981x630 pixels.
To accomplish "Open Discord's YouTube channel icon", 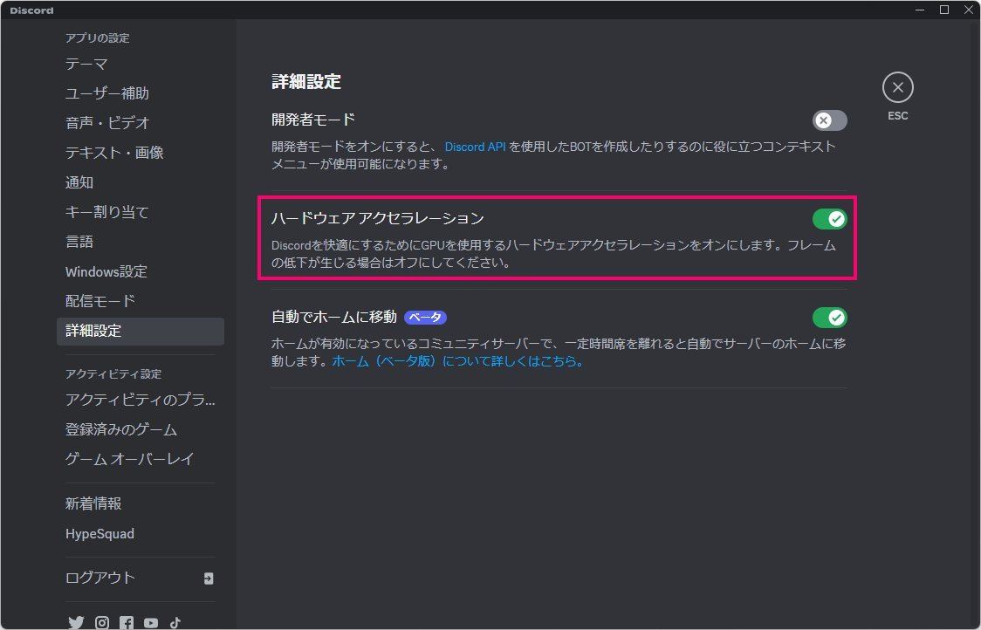I will click(x=151, y=622).
